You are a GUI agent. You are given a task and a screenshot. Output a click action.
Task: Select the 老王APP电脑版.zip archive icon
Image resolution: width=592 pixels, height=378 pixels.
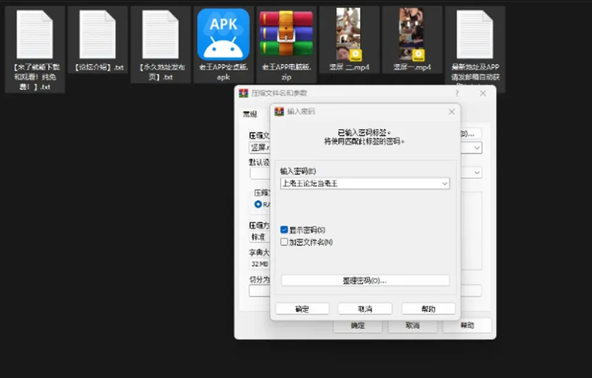point(286,33)
